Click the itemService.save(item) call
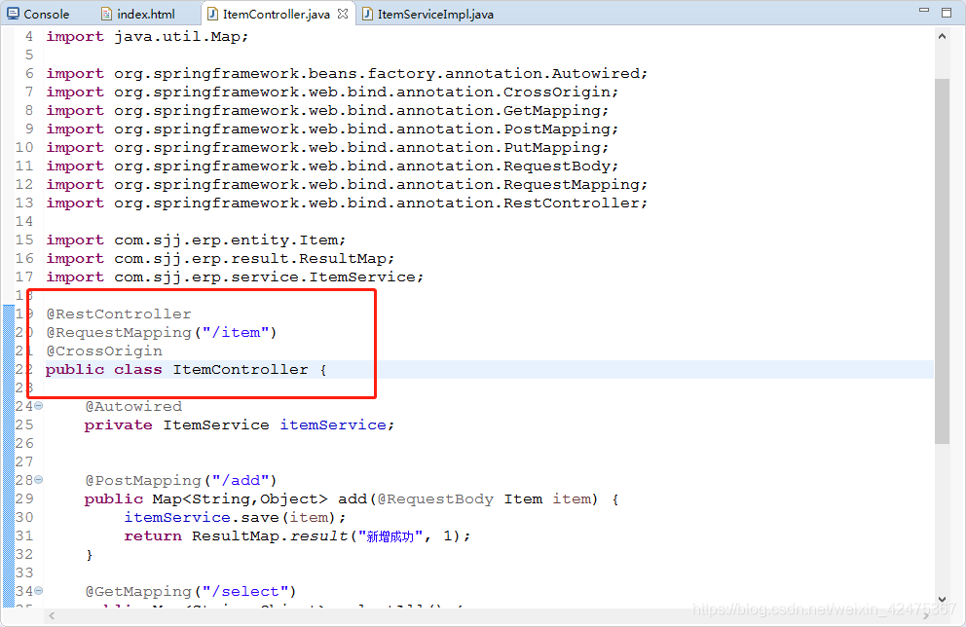 point(236,517)
